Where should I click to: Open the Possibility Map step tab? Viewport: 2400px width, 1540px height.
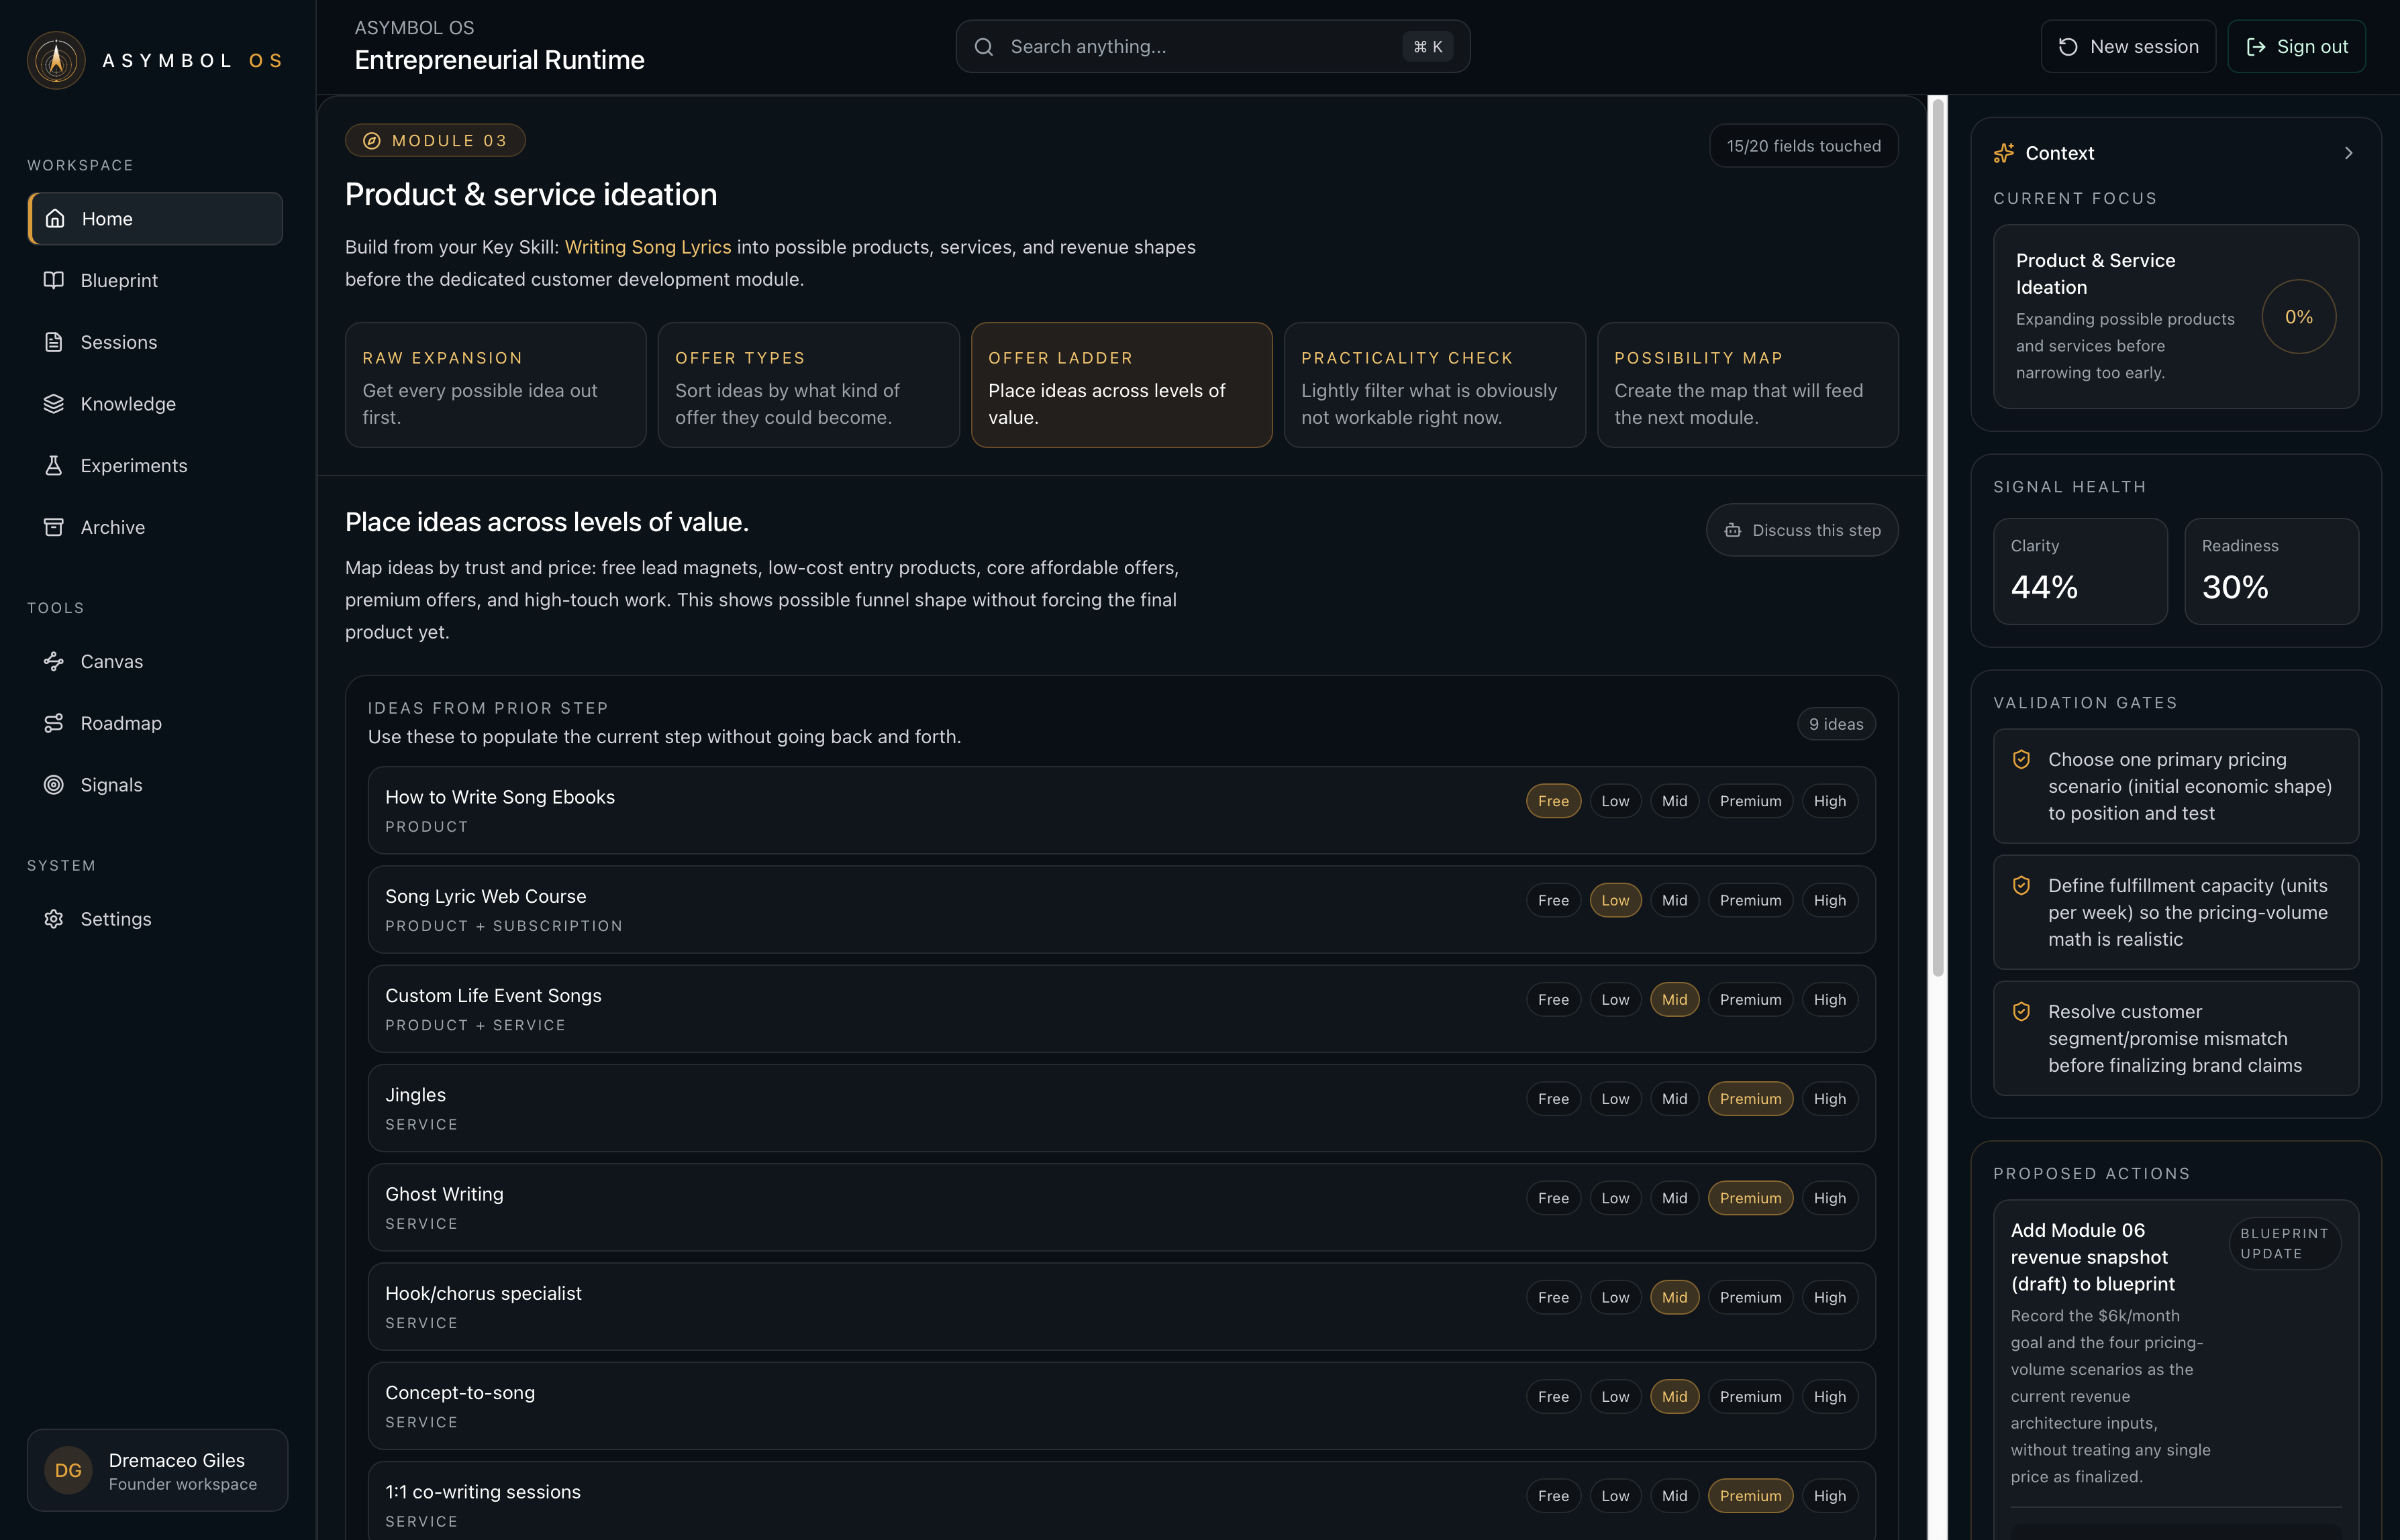point(1748,385)
